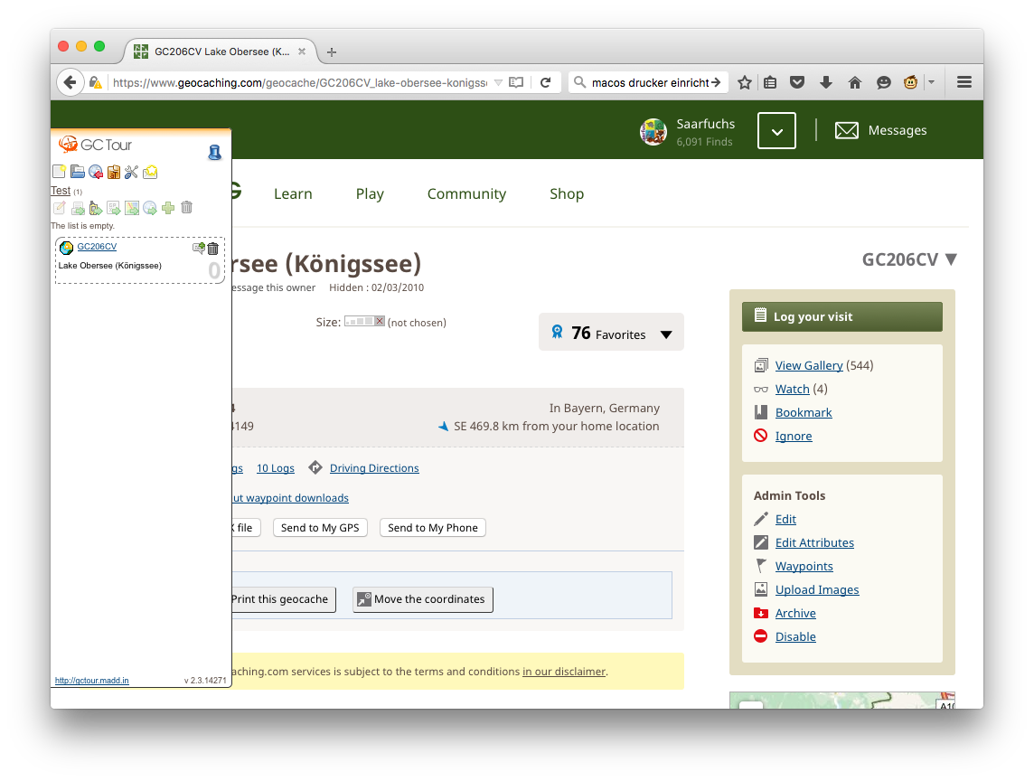Click the print tour icon
The image size is (1034, 781).
[78, 209]
